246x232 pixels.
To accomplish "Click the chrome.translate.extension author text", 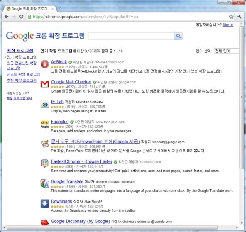I will 115,182.
